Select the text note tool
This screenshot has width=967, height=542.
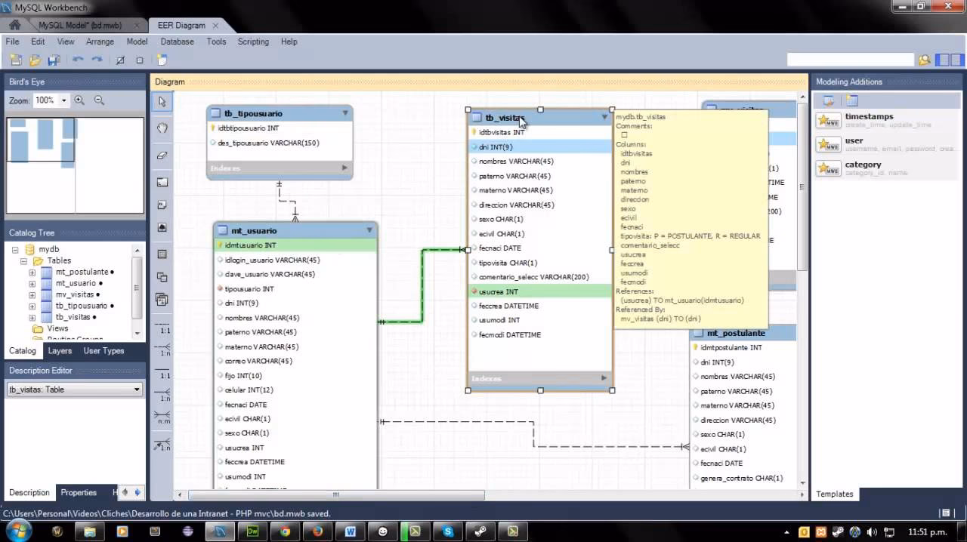point(162,205)
